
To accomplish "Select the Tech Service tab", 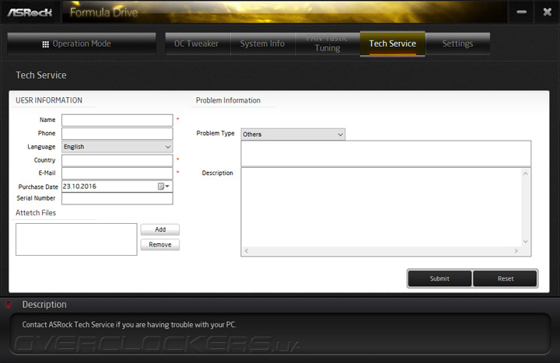I will point(393,44).
